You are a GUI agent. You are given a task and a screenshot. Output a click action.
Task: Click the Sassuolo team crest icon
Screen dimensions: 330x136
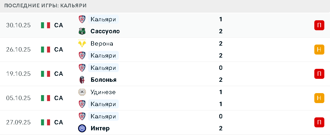[x=81, y=31]
